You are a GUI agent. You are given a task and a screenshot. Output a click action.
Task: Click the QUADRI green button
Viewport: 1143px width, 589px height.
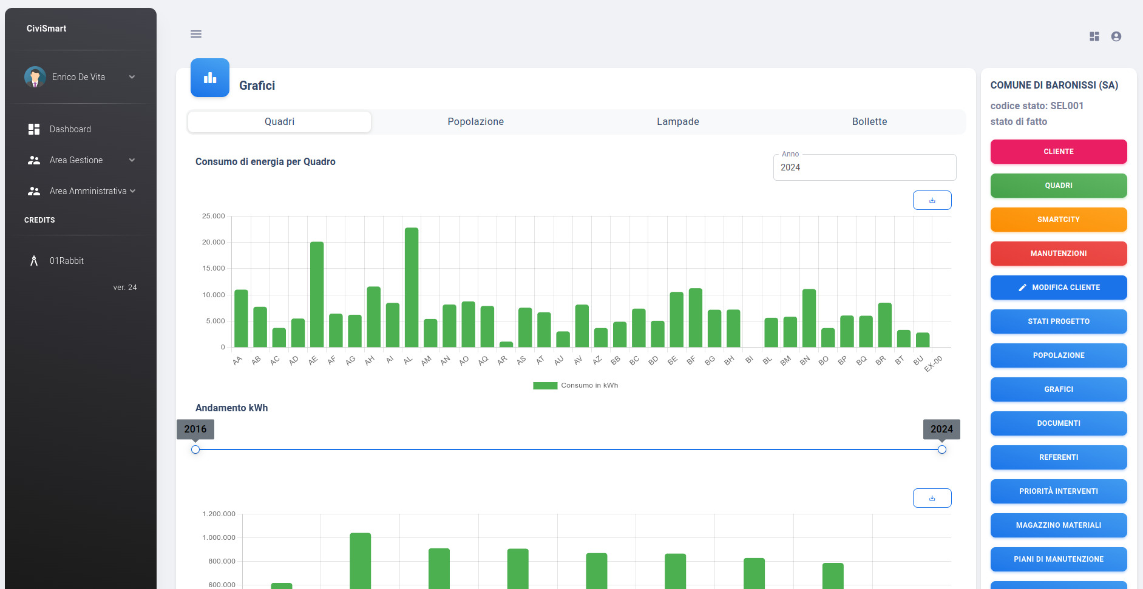point(1059,186)
